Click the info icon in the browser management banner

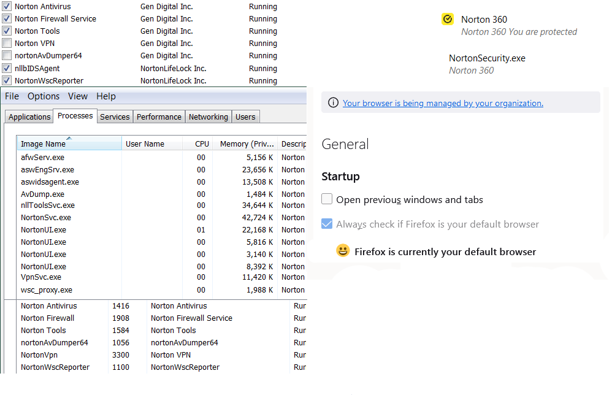click(333, 102)
